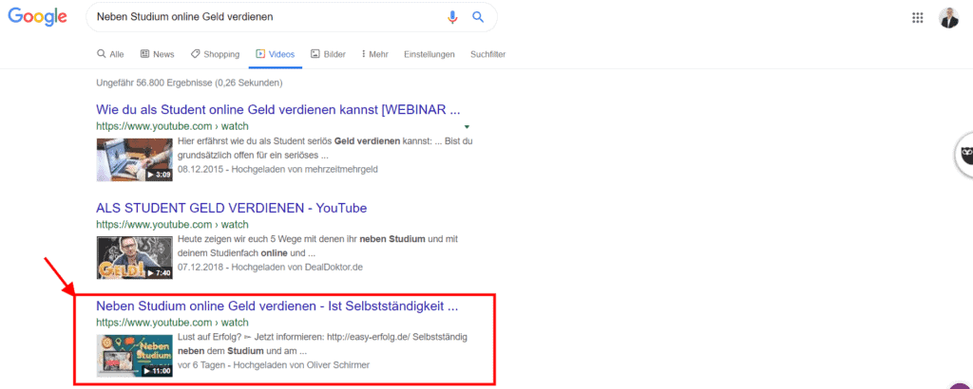Switch to the Bilder tab
This screenshot has width=973, height=389.
coord(328,54)
